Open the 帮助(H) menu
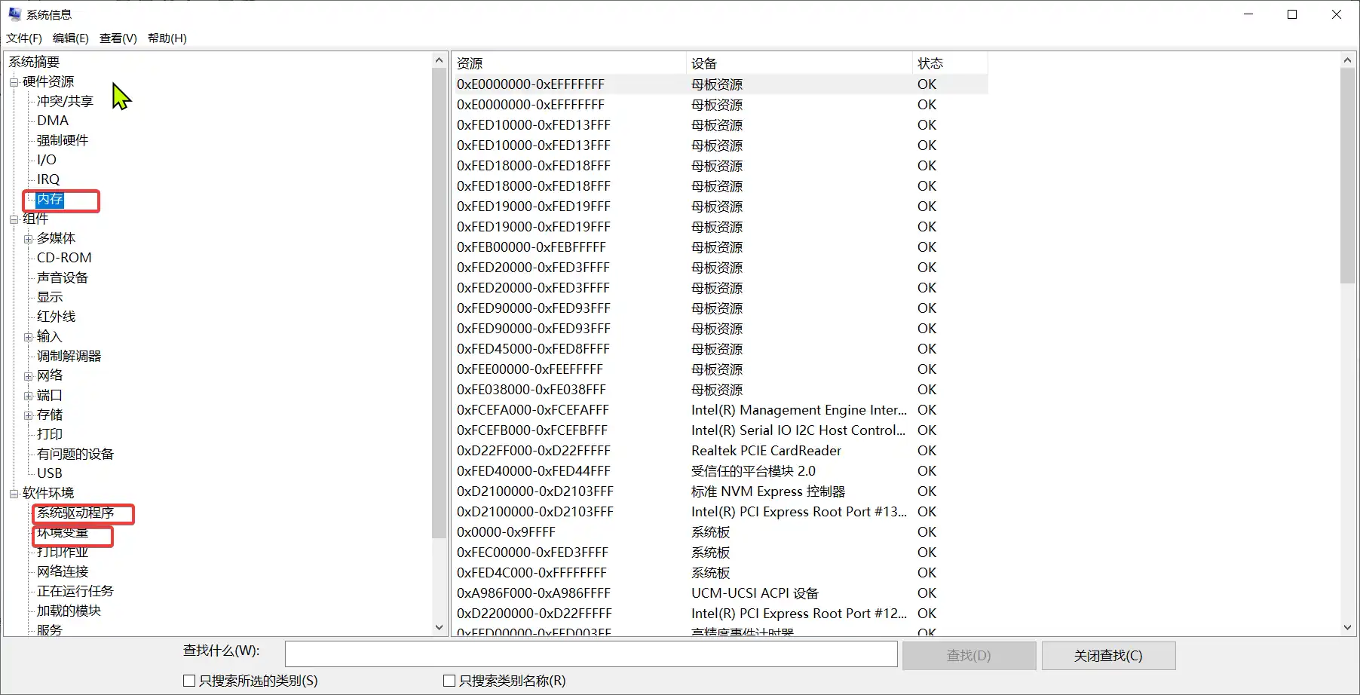1360x695 pixels. [x=167, y=38]
